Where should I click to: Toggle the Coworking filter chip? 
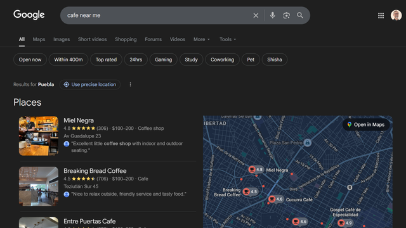pyautogui.click(x=222, y=60)
